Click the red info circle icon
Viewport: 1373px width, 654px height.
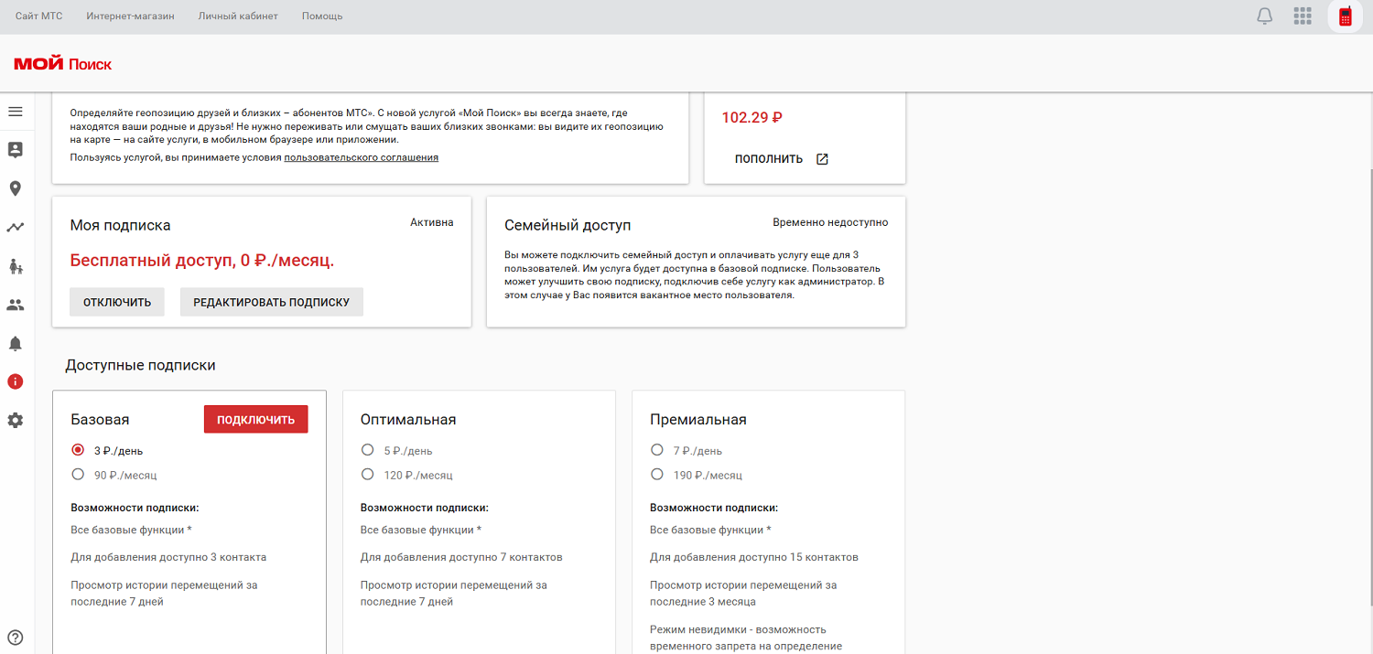point(16,381)
